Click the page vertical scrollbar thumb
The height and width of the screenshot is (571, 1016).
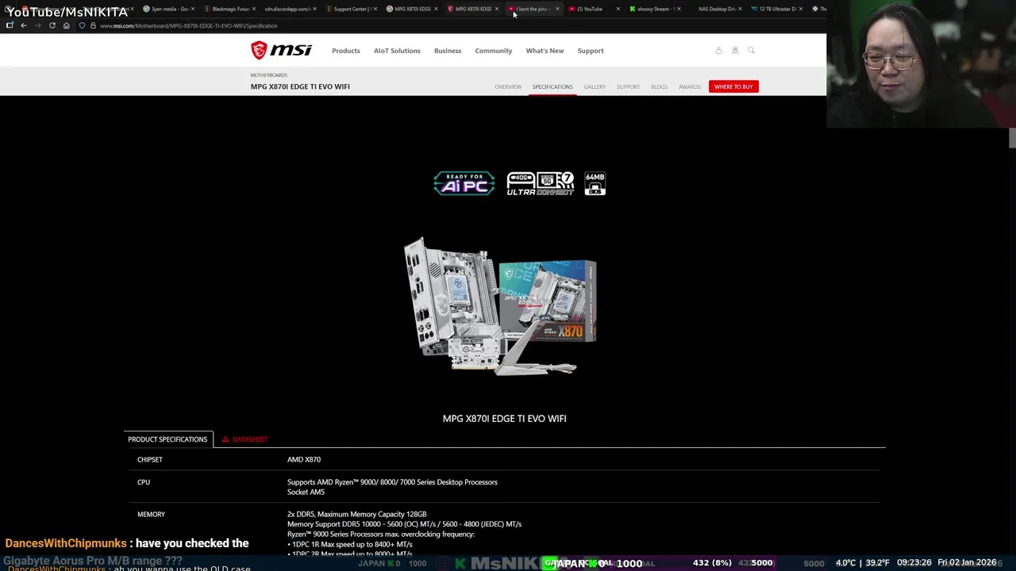pos(1012,137)
